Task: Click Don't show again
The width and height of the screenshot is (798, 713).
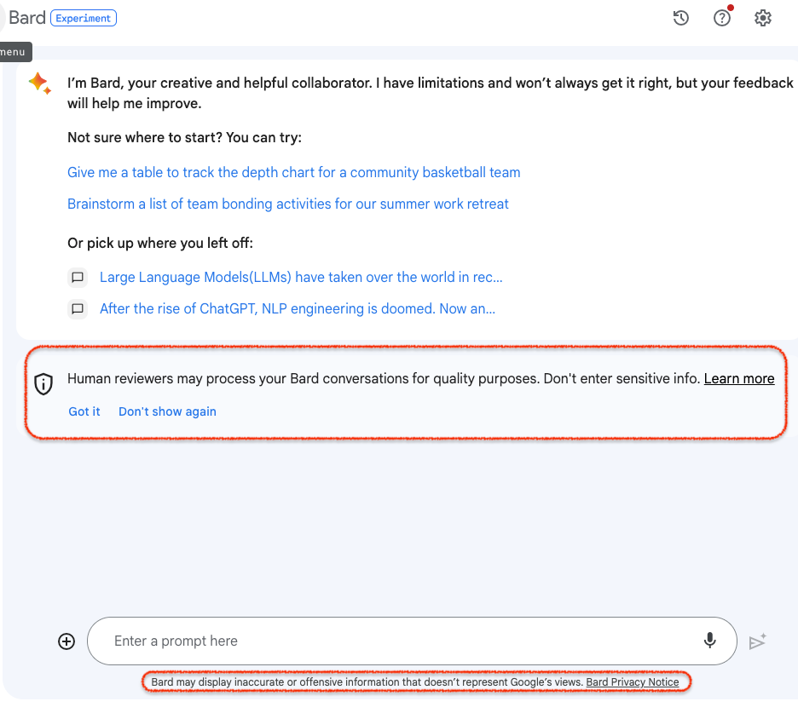Action: tap(167, 411)
